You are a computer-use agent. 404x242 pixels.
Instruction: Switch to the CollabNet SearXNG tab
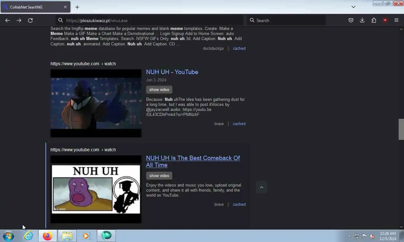pos(35,7)
